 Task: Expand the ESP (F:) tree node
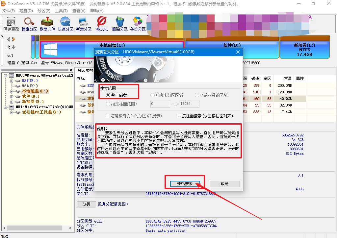click(12, 81)
